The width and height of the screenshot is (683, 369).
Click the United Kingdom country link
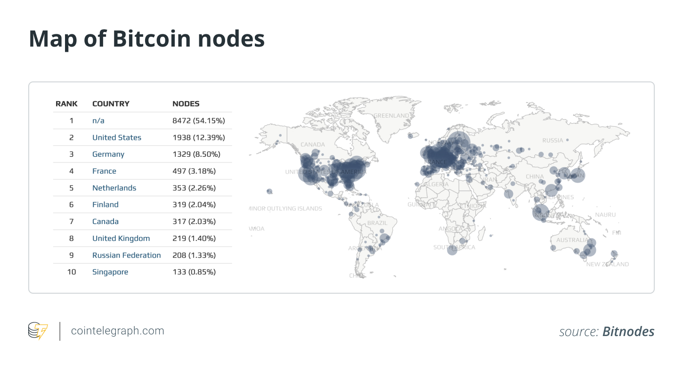tap(121, 239)
